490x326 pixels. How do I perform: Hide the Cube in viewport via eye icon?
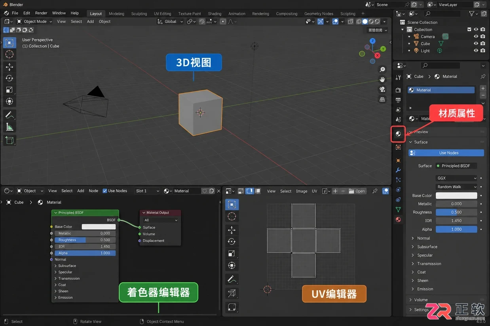(x=476, y=43)
